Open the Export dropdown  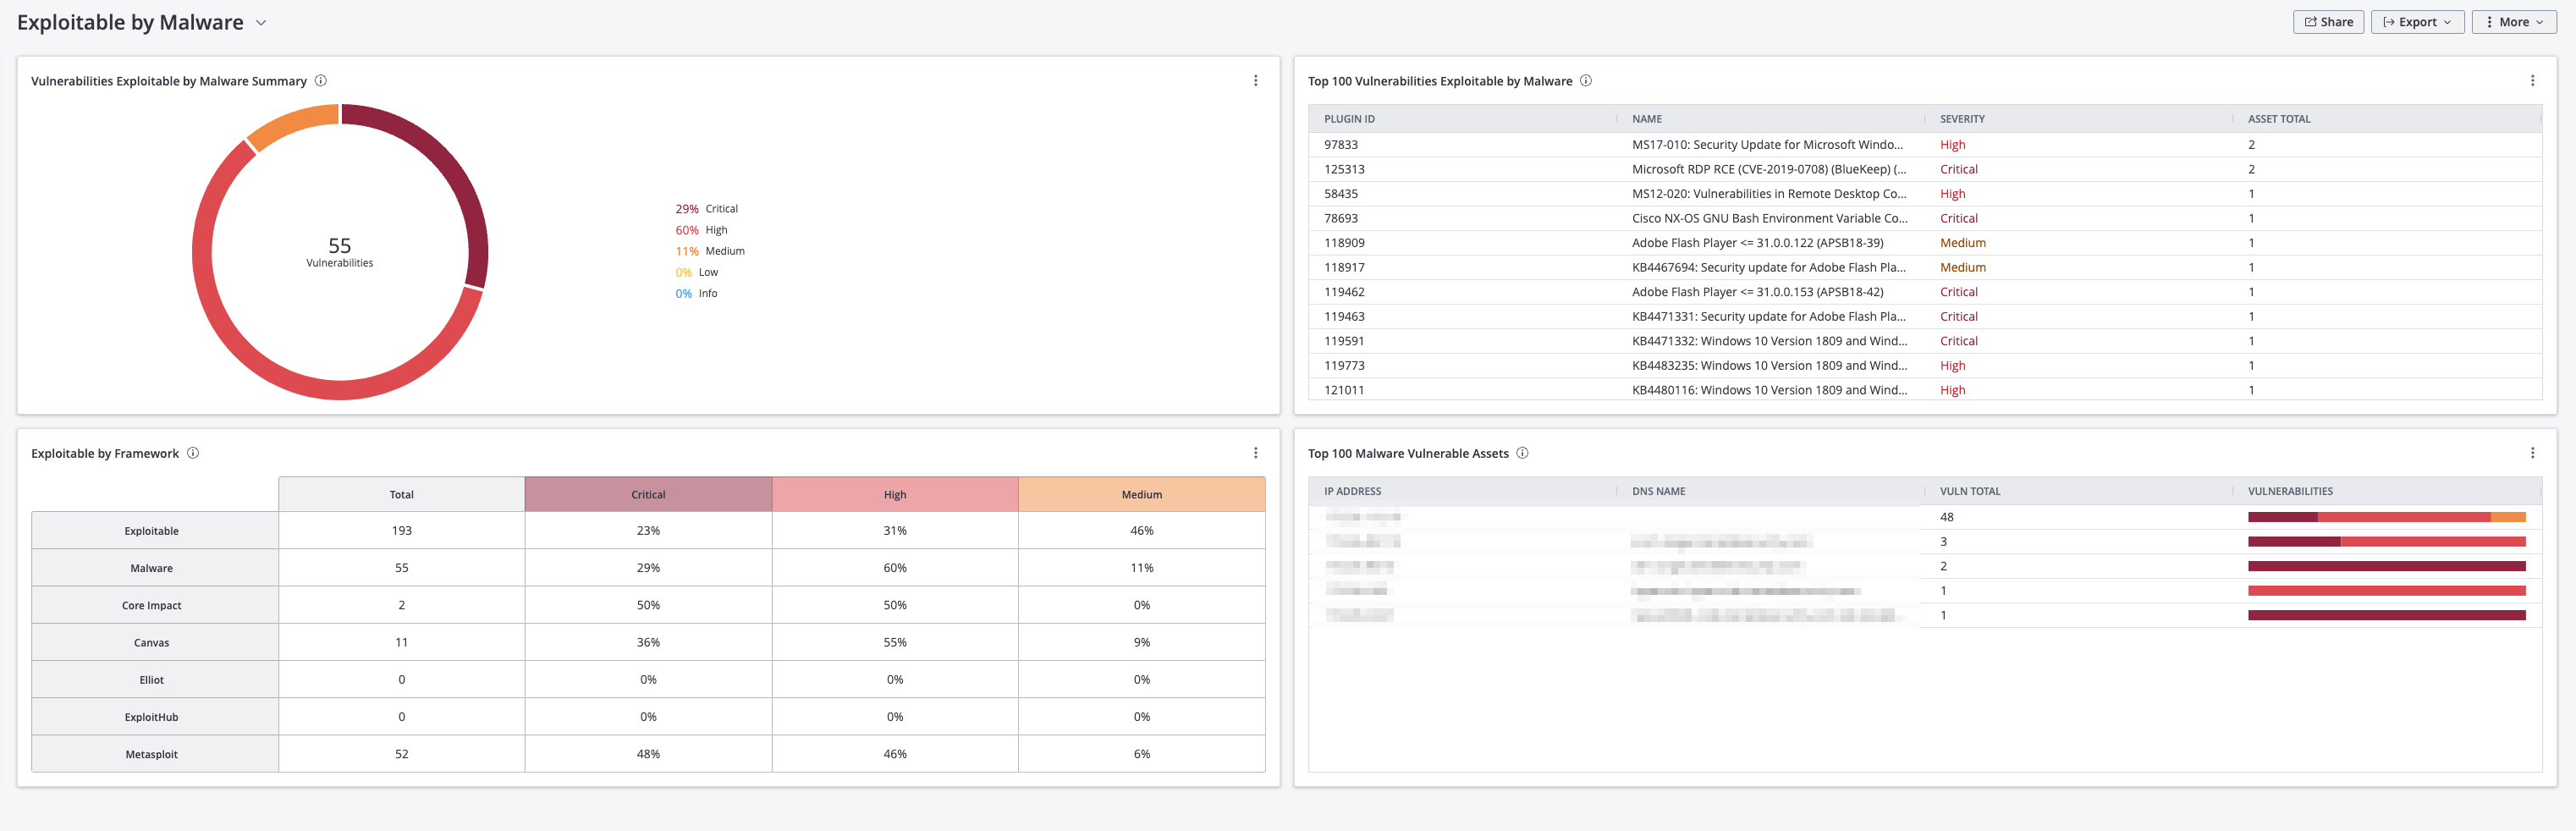(x=2417, y=22)
